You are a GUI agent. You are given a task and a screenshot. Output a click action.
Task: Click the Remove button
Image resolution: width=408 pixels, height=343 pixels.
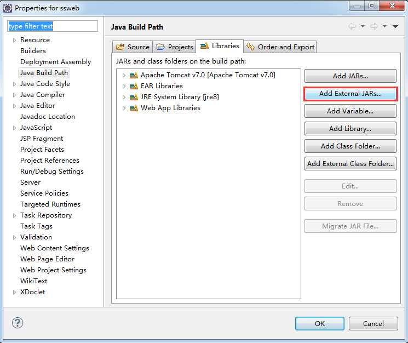click(350, 203)
